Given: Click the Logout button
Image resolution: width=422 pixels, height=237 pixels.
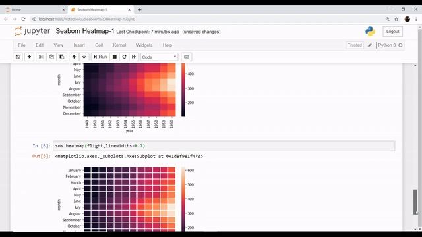Looking at the screenshot, I should [393, 32].
